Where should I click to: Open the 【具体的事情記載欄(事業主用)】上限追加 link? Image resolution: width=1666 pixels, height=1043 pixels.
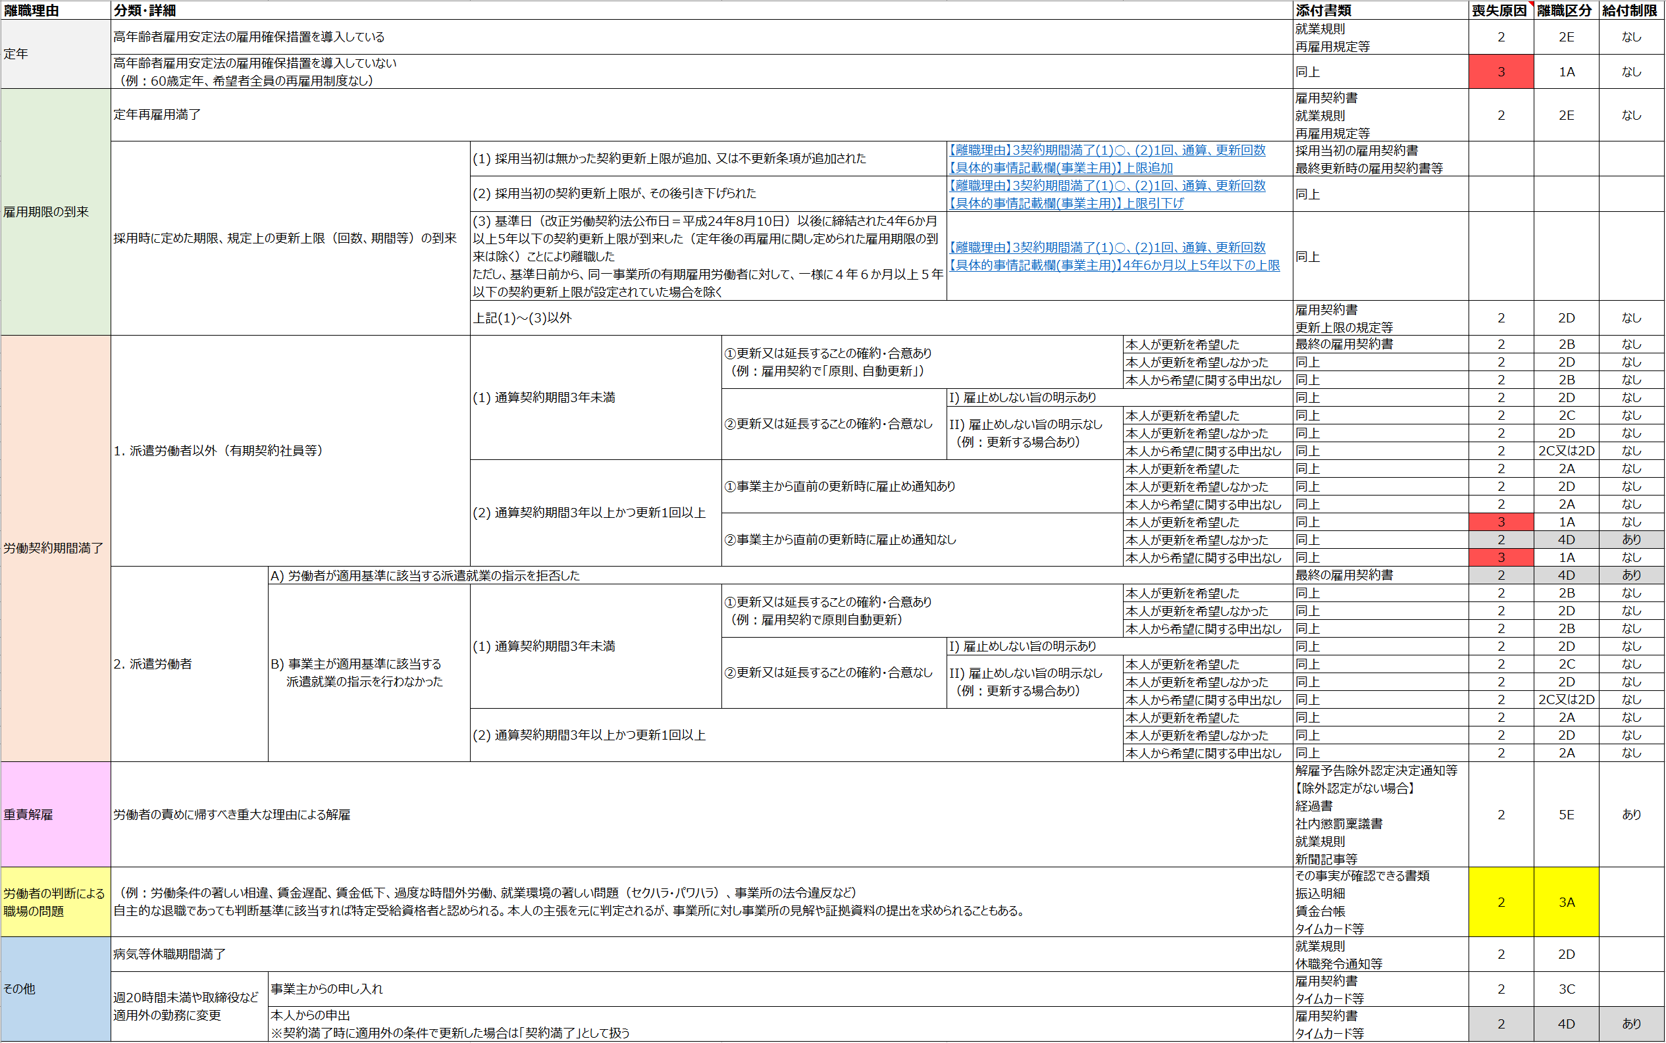(1061, 168)
